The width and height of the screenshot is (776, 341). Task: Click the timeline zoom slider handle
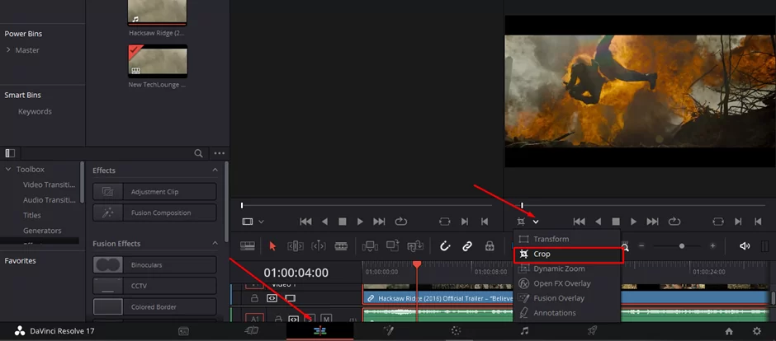pos(682,245)
